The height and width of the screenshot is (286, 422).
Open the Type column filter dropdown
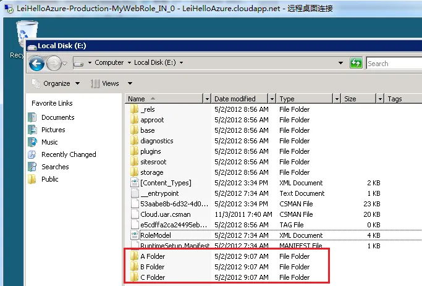pos(337,99)
